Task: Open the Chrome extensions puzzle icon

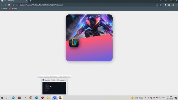Action: pyautogui.click(x=165, y=5)
